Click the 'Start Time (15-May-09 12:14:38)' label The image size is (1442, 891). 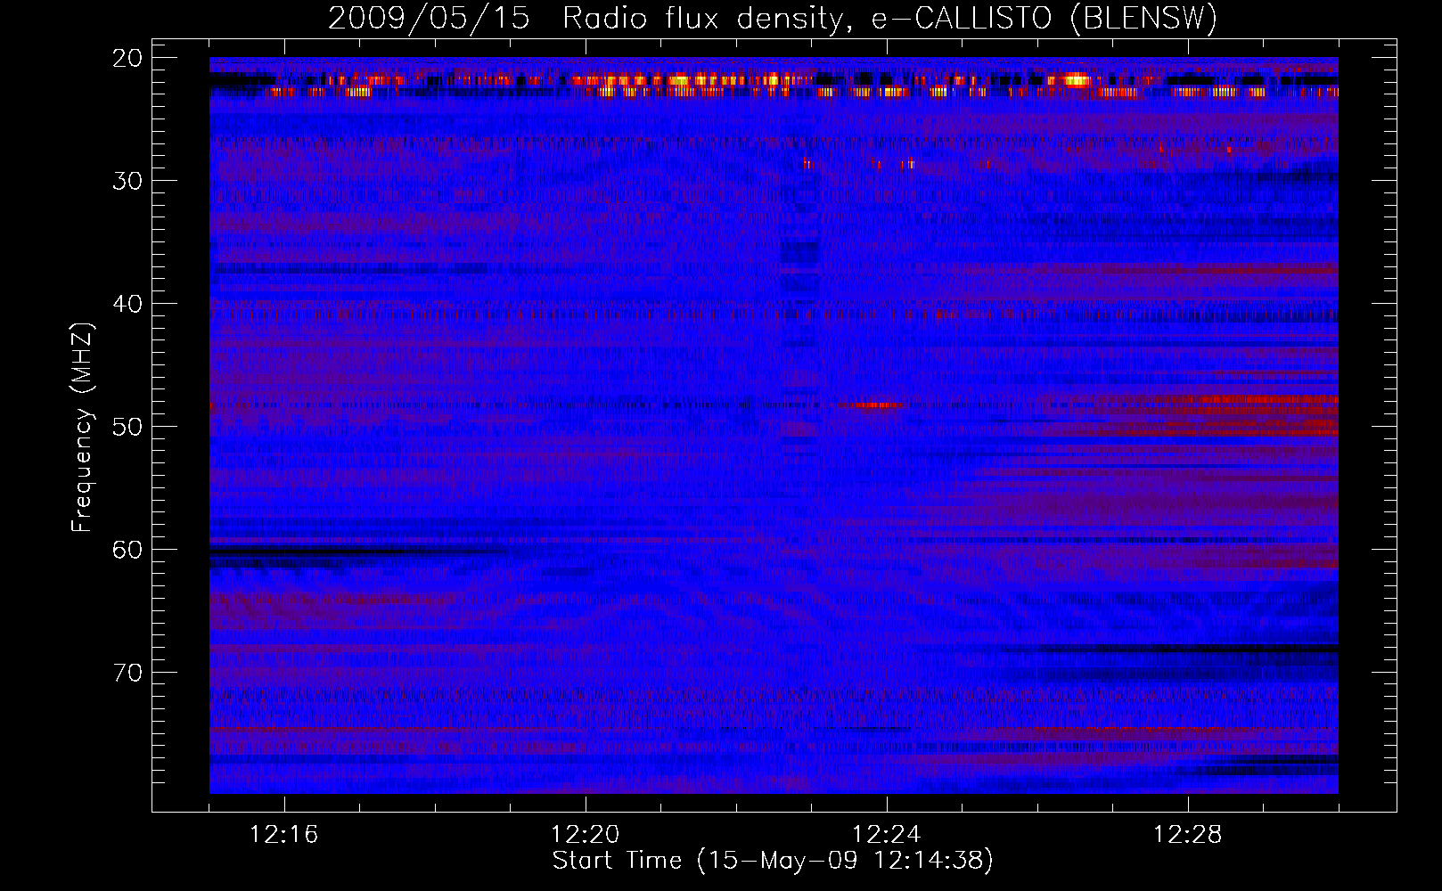772,861
